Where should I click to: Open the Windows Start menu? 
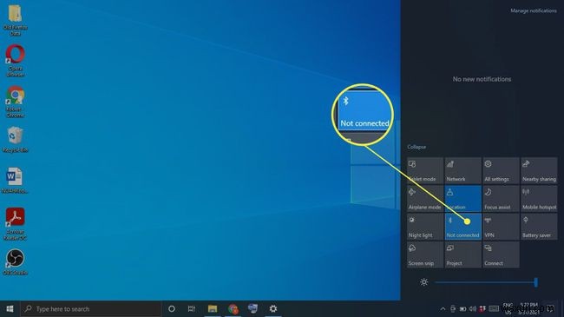point(10,308)
